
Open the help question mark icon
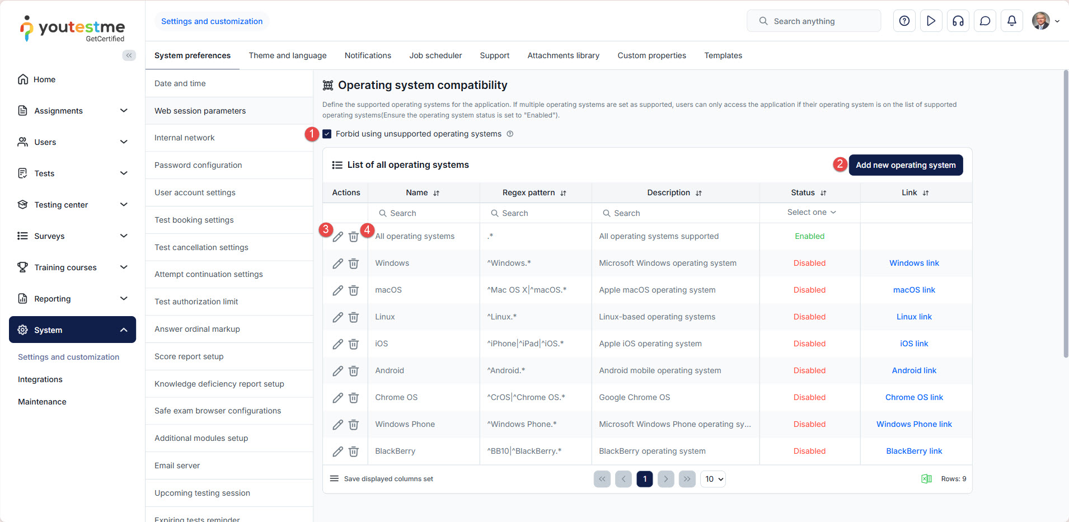pyautogui.click(x=904, y=21)
